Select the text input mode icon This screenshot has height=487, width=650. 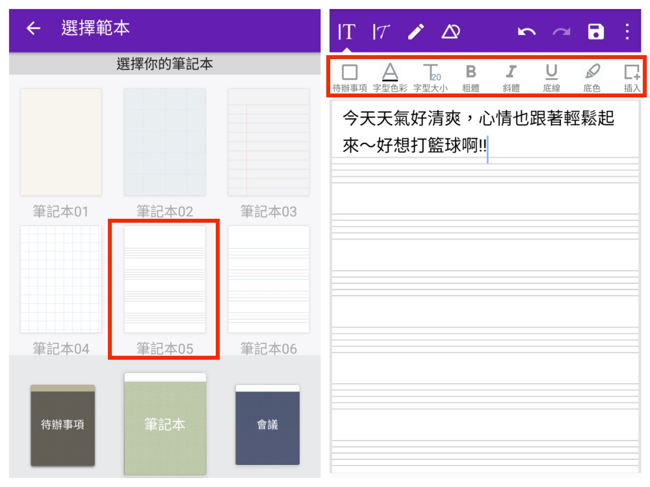pyautogui.click(x=346, y=31)
